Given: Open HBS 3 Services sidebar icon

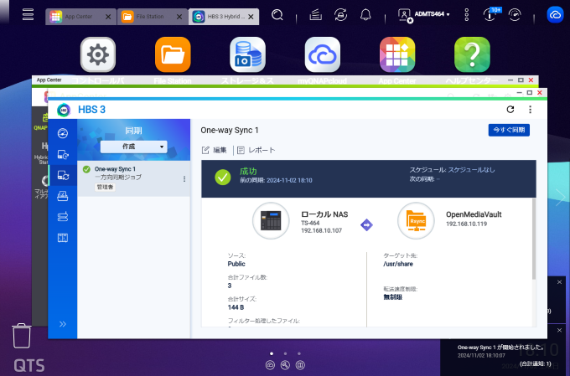Looking at the screenshot, I should (63, 217).
